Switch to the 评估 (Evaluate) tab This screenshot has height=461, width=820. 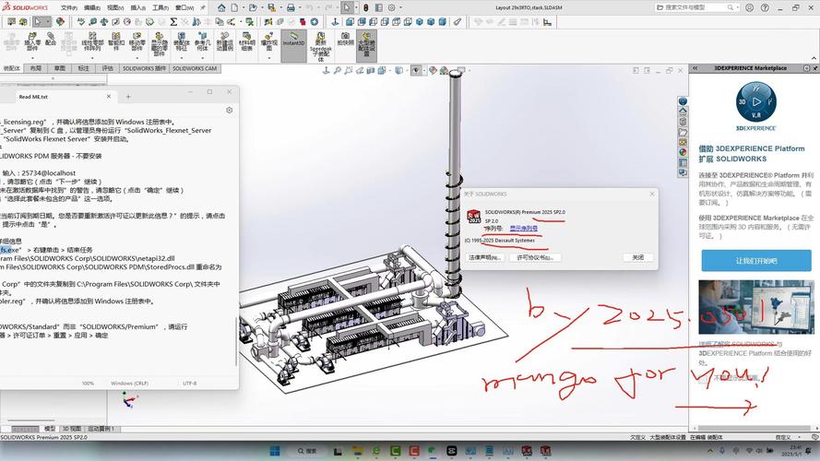click(107, 68)
